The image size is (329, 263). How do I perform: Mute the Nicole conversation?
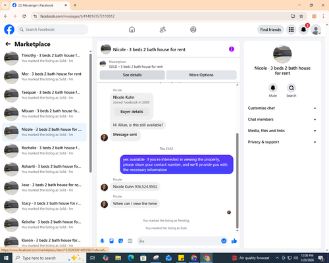273,88
